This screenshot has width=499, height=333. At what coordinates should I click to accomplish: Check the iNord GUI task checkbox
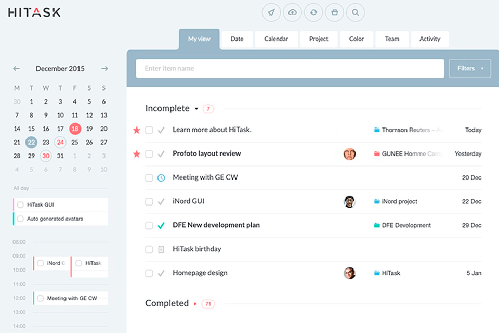click(x=149, y=202)
